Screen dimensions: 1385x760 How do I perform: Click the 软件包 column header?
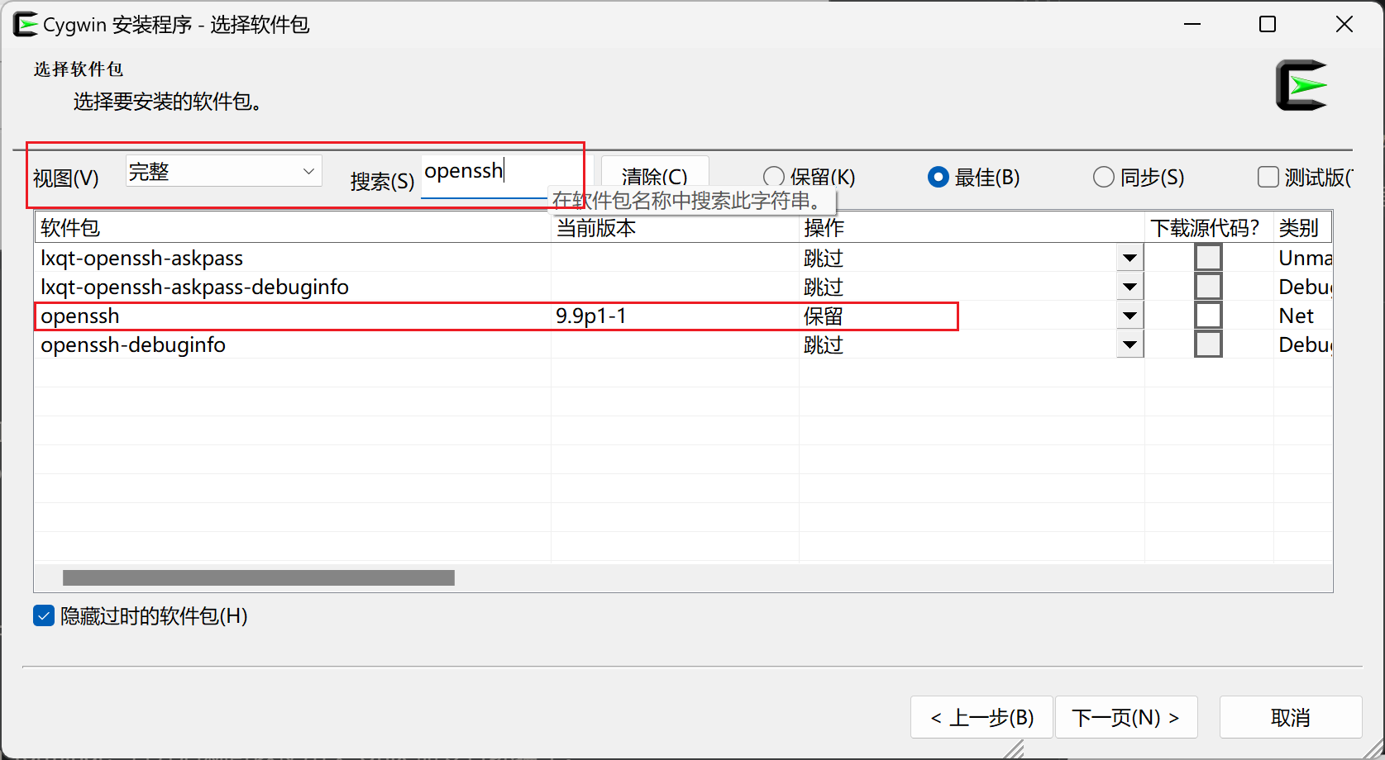click(x=293, y=228)
